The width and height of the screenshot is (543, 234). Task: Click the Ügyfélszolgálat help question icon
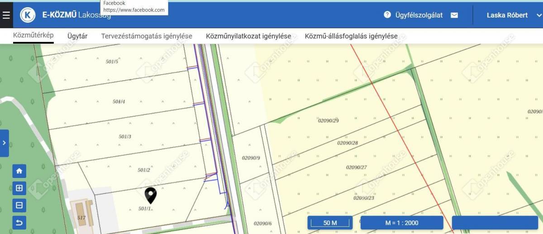387,15
